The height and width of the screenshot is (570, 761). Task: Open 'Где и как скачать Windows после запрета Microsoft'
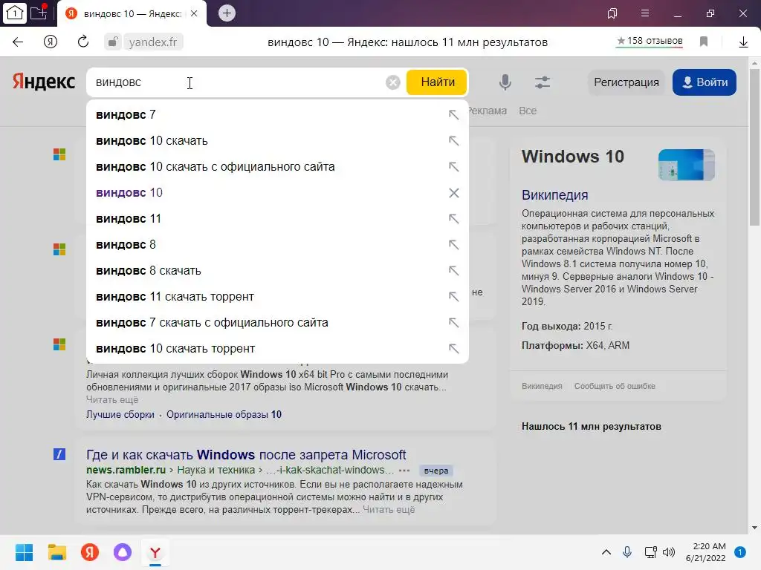tap(246, 455)
